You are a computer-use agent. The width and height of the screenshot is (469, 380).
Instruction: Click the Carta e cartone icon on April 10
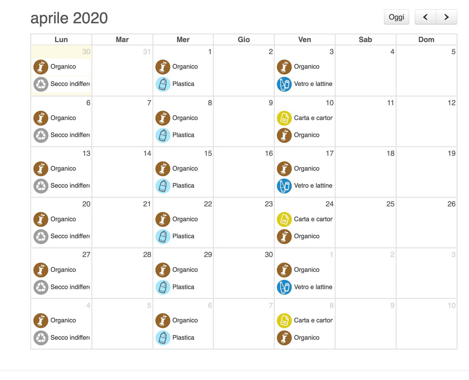[x=284, y=118]
